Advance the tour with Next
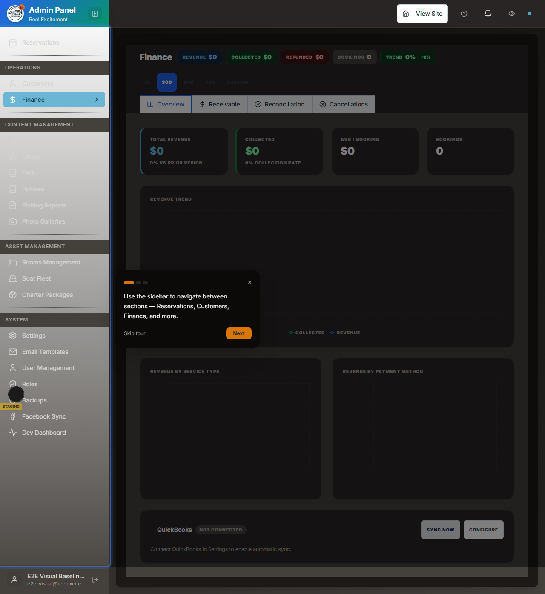 pos(239,333)
